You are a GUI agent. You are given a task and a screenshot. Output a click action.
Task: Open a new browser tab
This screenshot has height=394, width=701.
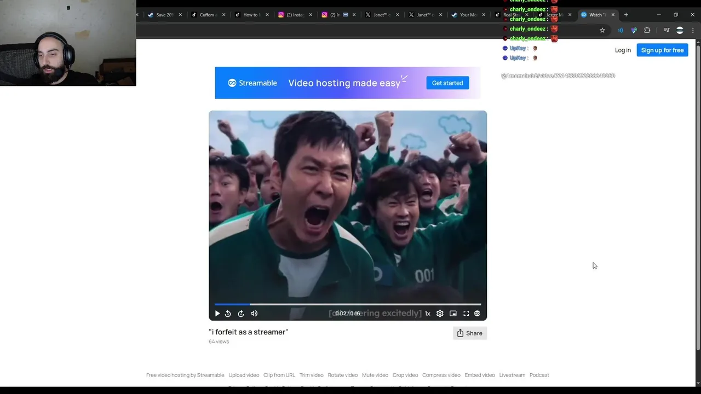(x=626, y=15)
